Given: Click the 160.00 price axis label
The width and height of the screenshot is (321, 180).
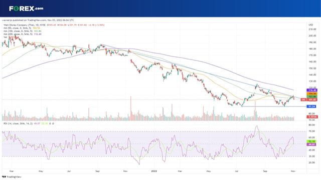Looking at the screenshot, I should [x=312, y=61].
